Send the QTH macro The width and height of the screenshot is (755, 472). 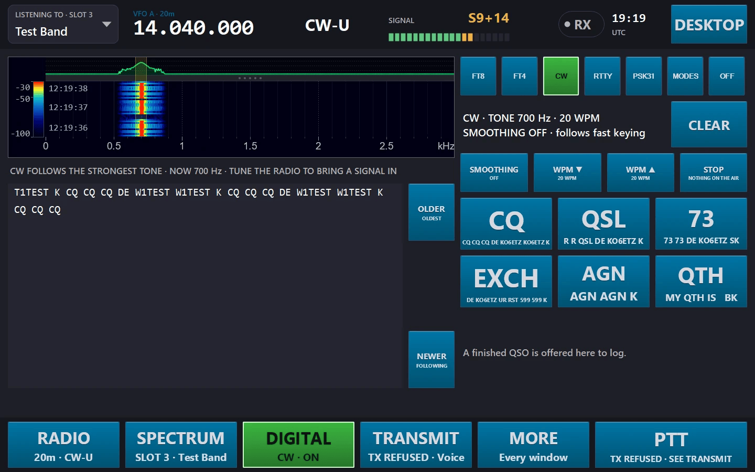click(x=701, y=282)
